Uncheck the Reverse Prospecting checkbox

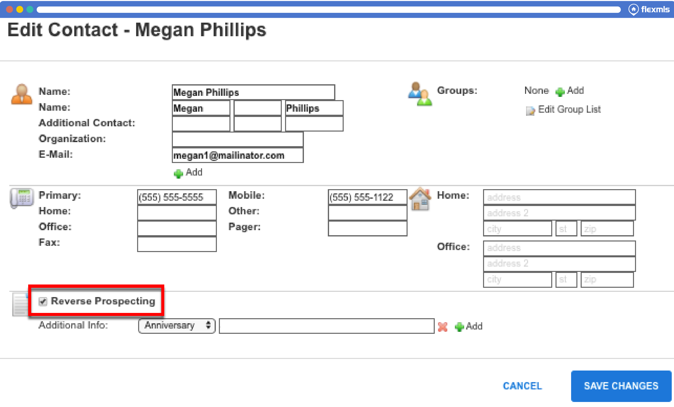click(43, 301)
